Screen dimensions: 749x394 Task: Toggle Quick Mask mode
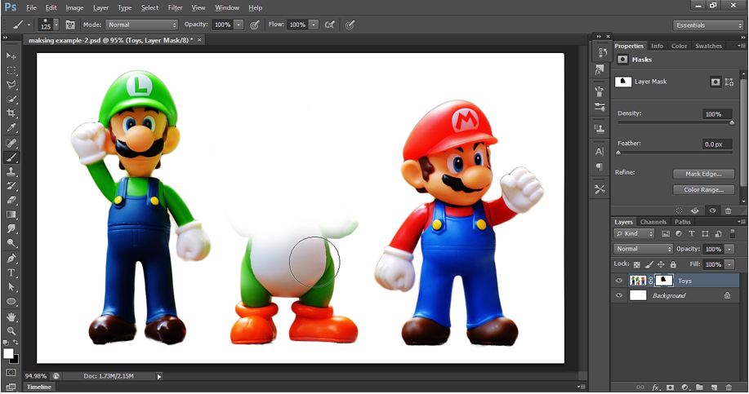click(11, 373)
